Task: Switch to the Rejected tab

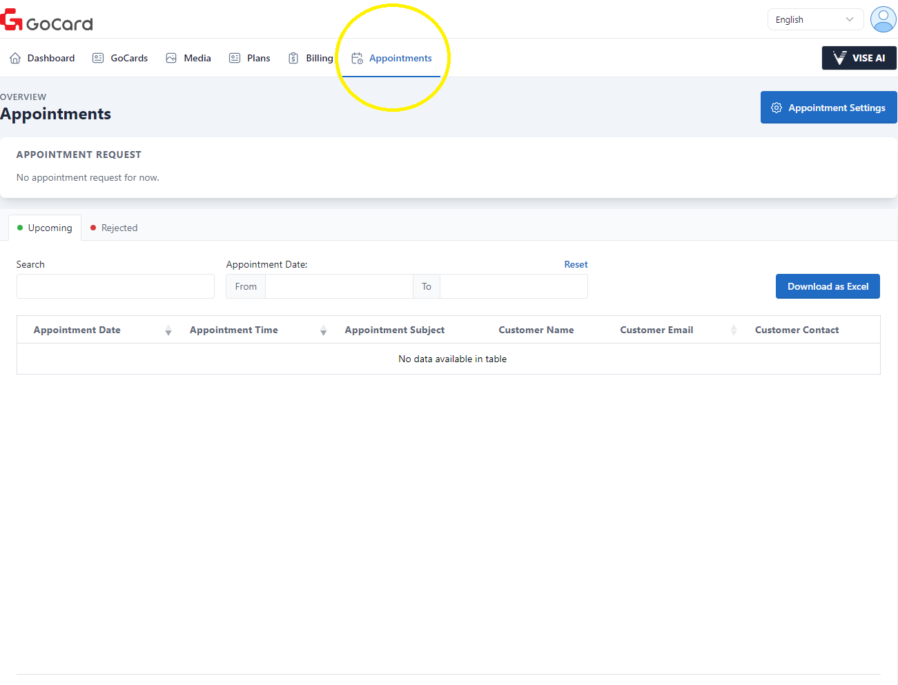Action: (x=114, y=228)
